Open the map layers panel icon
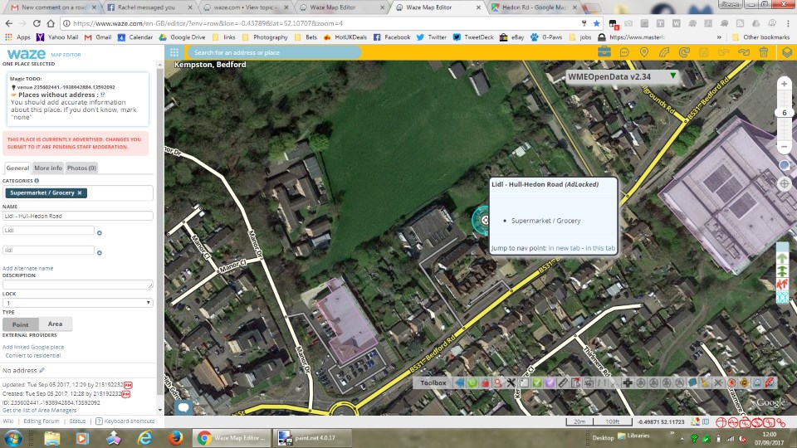Viewport: 797px width, 448px height. 787,52
